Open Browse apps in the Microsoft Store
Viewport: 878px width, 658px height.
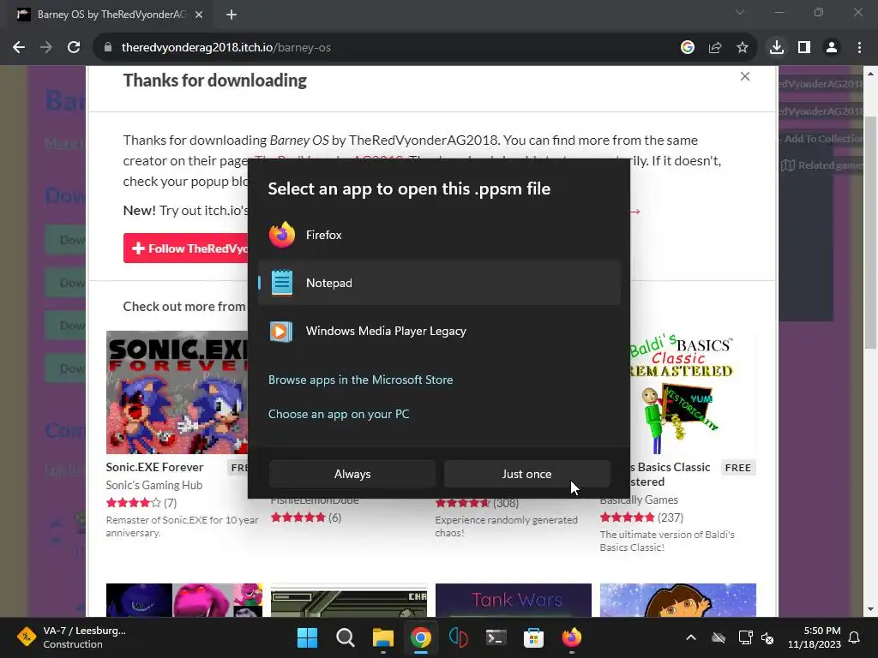[360, 380]
